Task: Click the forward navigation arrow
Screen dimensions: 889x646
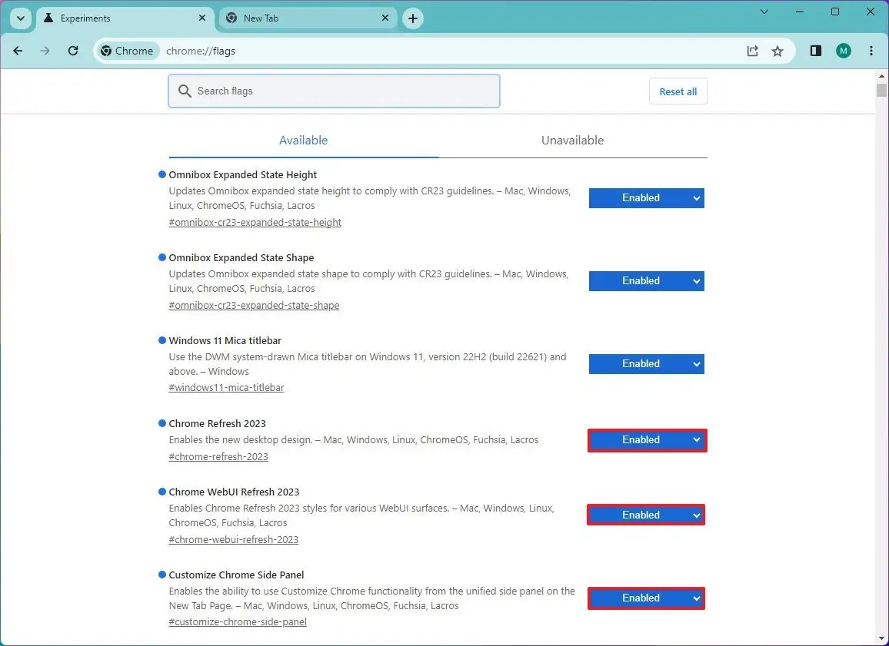Action: coord(45,51)
